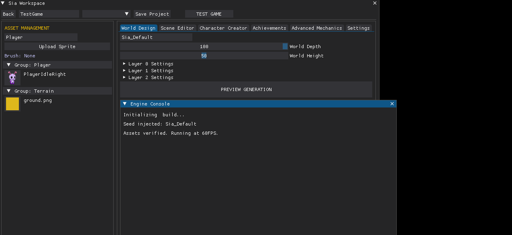The height and width of the screenshot is (235, 512).
Task: Collapse the Sia Workspace window triangle
Action: (3, 3)
